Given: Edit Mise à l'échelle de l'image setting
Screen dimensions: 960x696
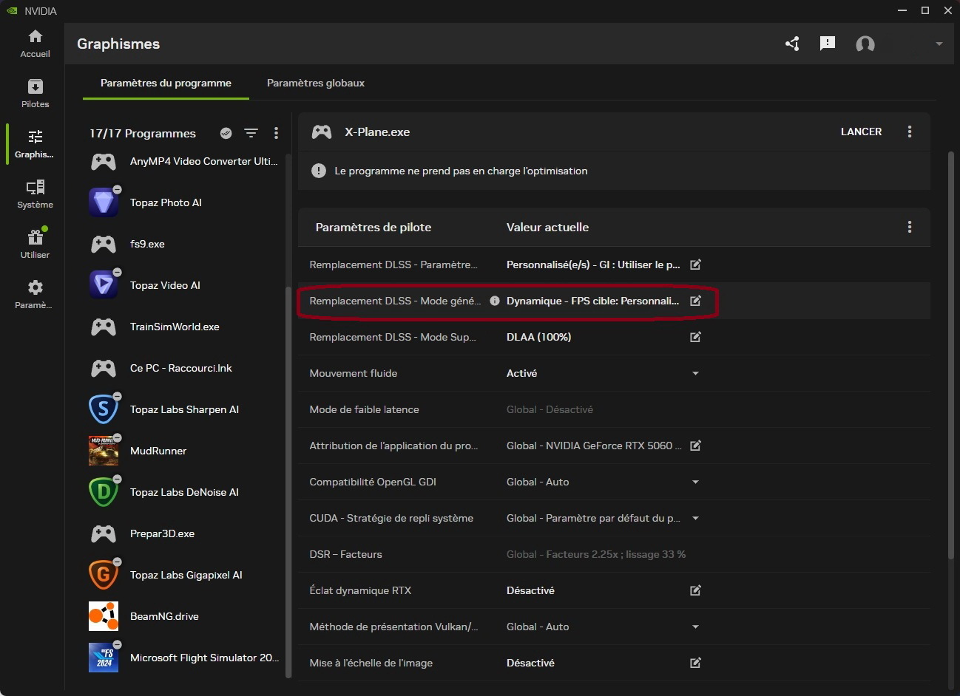Looking at the screenshot, I should [x=695, y=663].
